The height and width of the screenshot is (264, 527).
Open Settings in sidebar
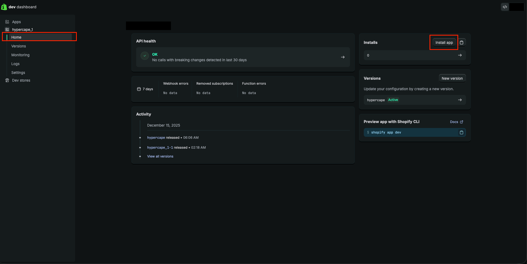pyautogui.click(x=18, y=73)
